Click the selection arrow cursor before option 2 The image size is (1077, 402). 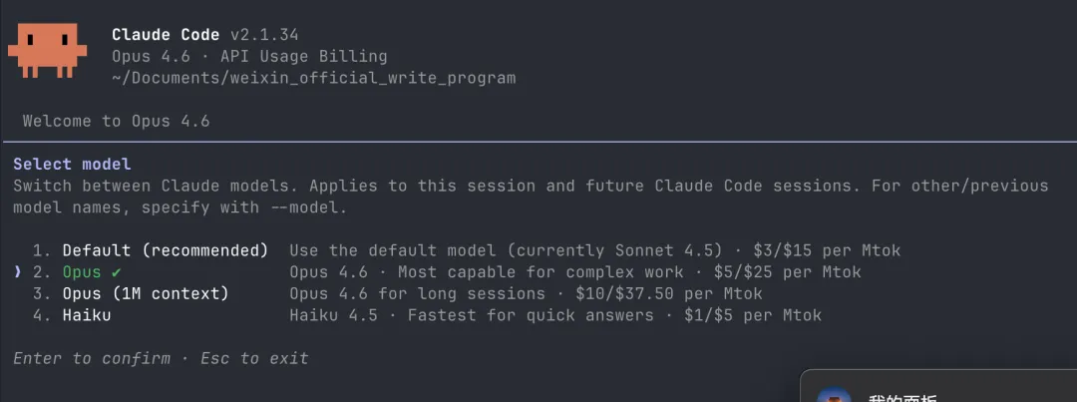pos(18,272)
